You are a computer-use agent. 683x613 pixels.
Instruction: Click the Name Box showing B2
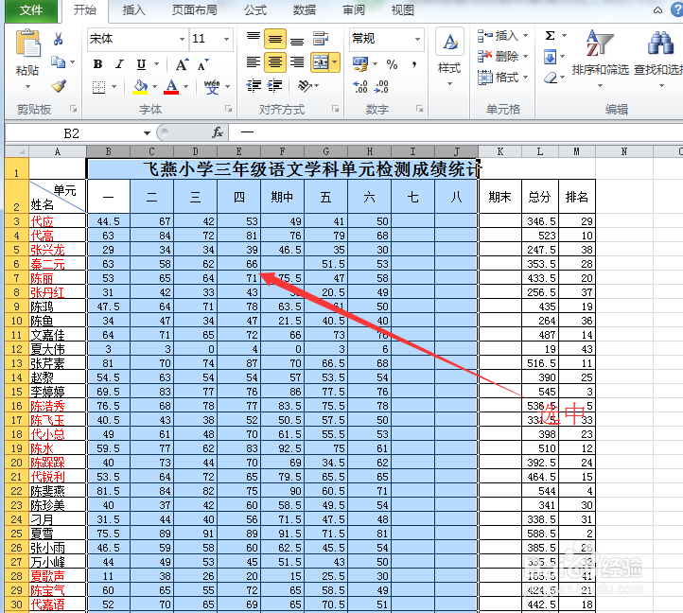point(73,132)
